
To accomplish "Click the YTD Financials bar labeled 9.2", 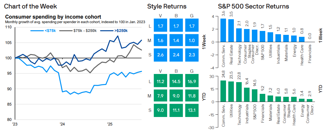I will [263, 98].
